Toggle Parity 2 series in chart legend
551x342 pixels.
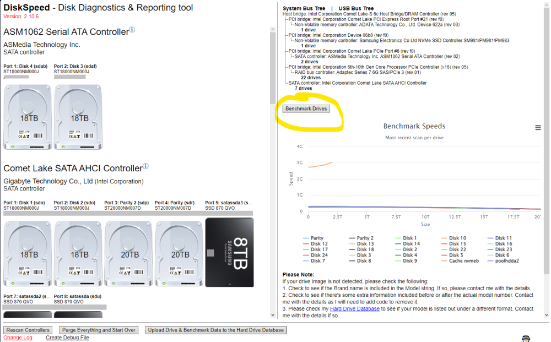tap(361, 238)
